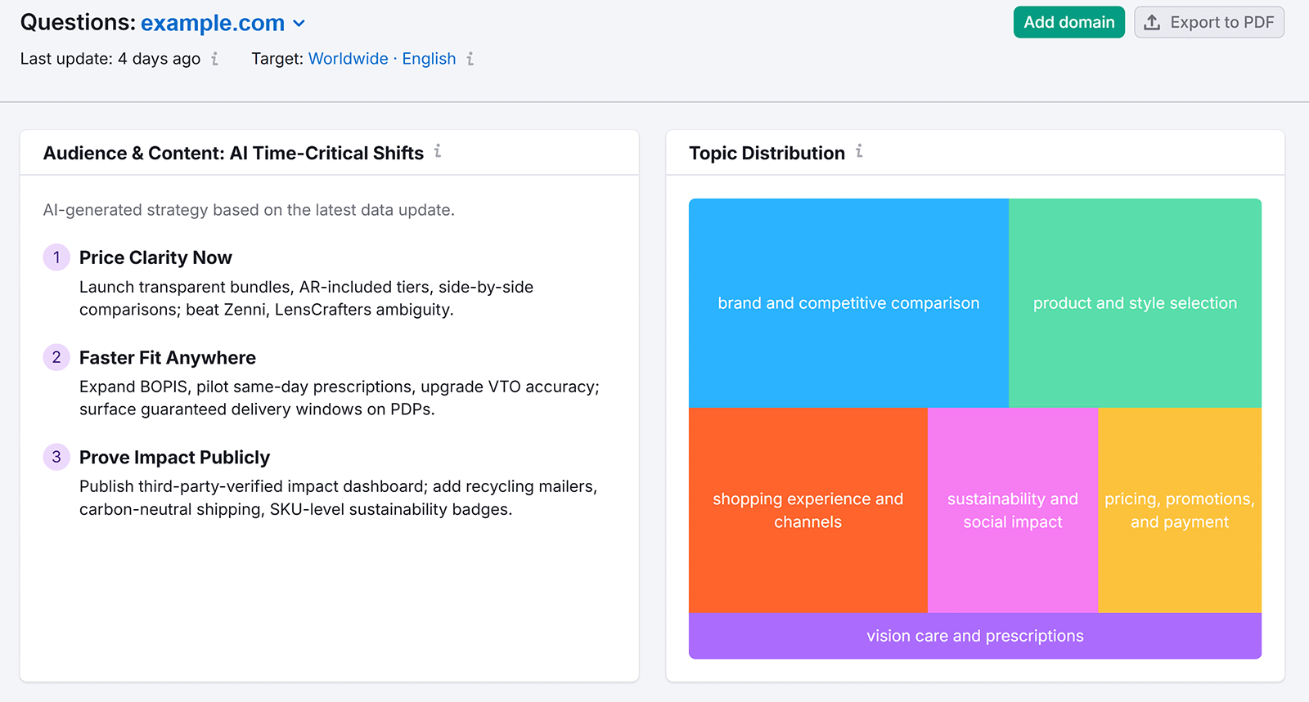Click info icon beside Last update

214,59
